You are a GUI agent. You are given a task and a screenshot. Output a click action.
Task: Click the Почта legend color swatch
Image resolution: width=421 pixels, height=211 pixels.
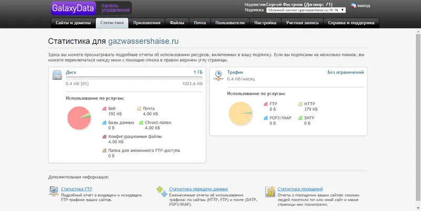point(139,109)
